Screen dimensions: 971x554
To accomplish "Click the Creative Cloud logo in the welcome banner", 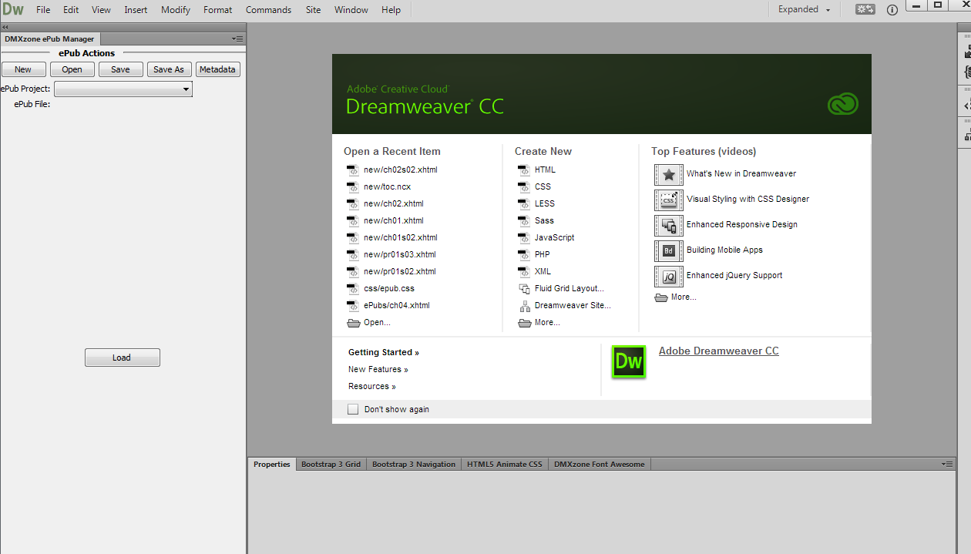I will [x=842, y=104].
